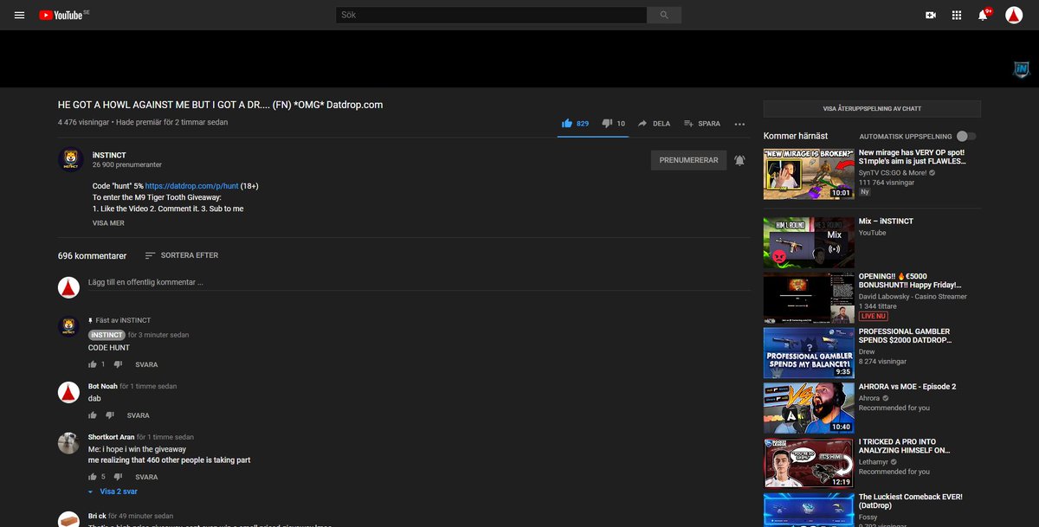Click the LIVE NU badge

coord(874,316)
